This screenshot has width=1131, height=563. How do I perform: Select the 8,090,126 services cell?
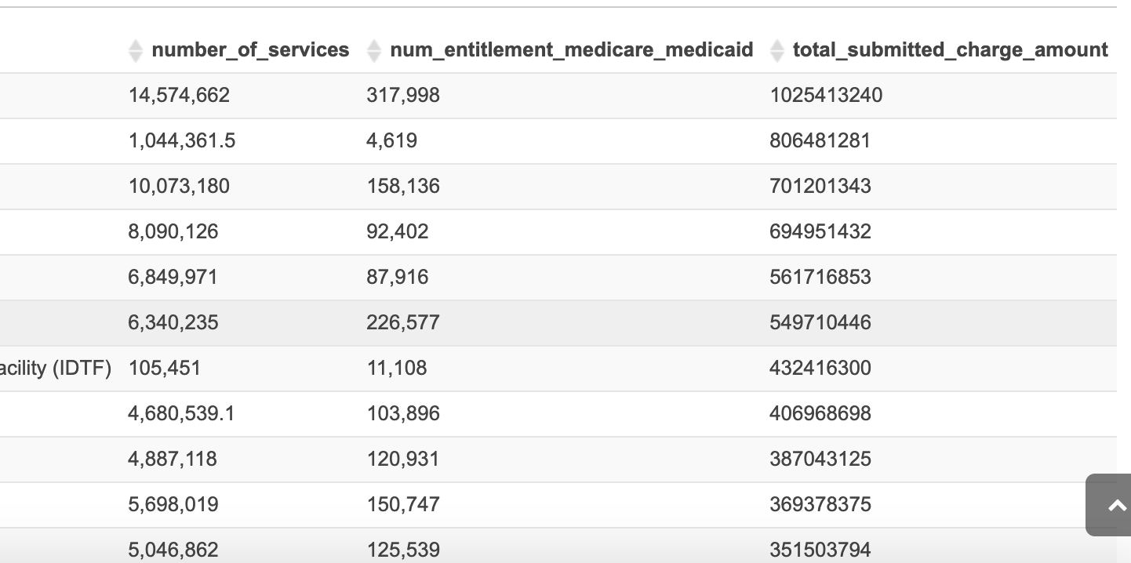(x=173, y=232)
